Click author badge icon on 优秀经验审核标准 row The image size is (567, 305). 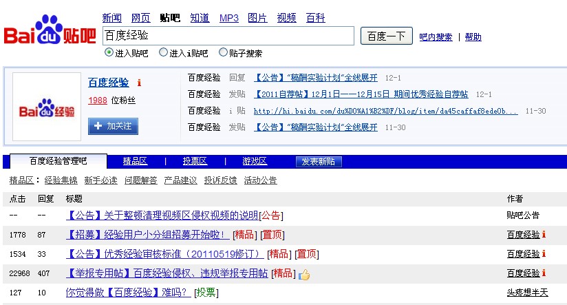click(544, 254)
